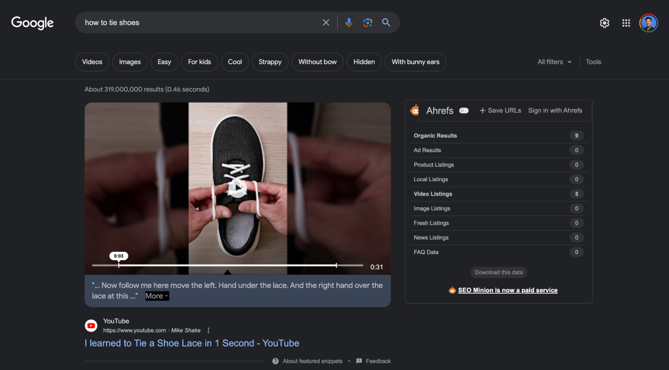This screenshot has height=370, width=669.
Task: Clear the search box with the X icon
Action: pyautogui.click(x=326, y=23)
